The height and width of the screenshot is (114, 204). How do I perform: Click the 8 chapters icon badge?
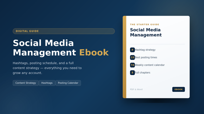coord(132,73)
